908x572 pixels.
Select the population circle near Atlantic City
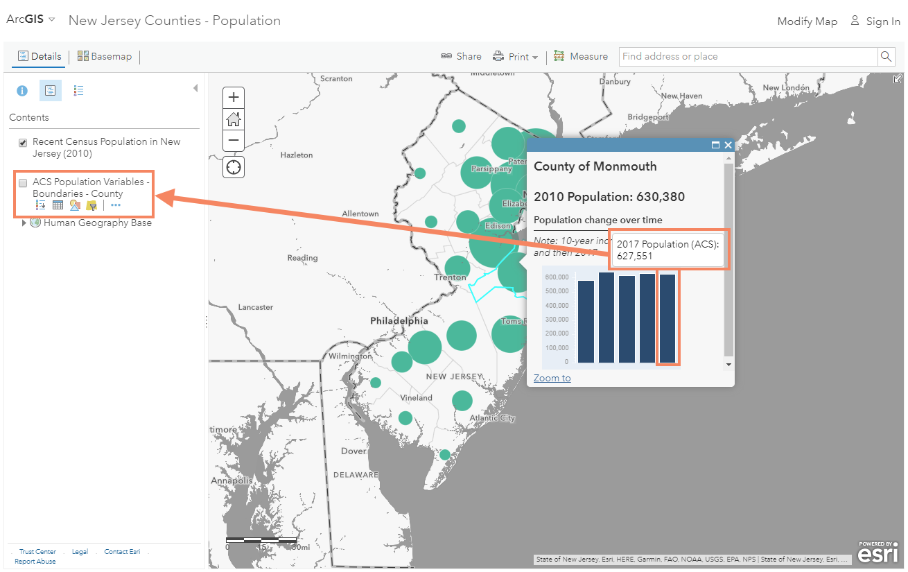point(462,401)
